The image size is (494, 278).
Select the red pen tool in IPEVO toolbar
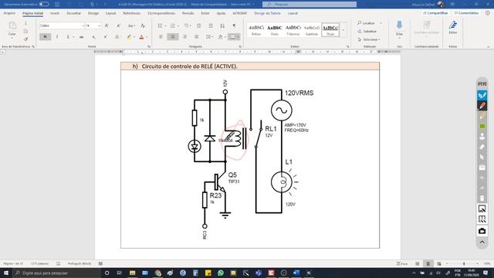pos(482,106)
